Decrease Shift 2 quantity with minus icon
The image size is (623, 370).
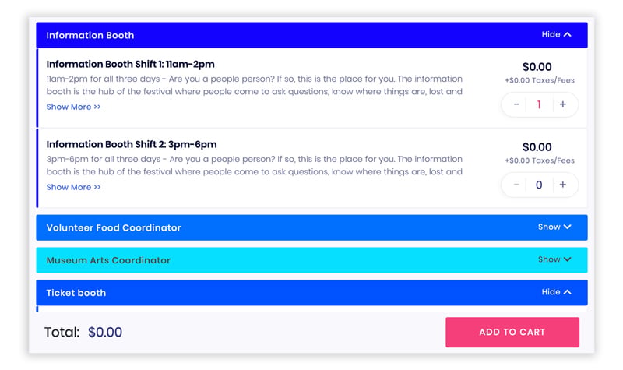click(516, 185)
